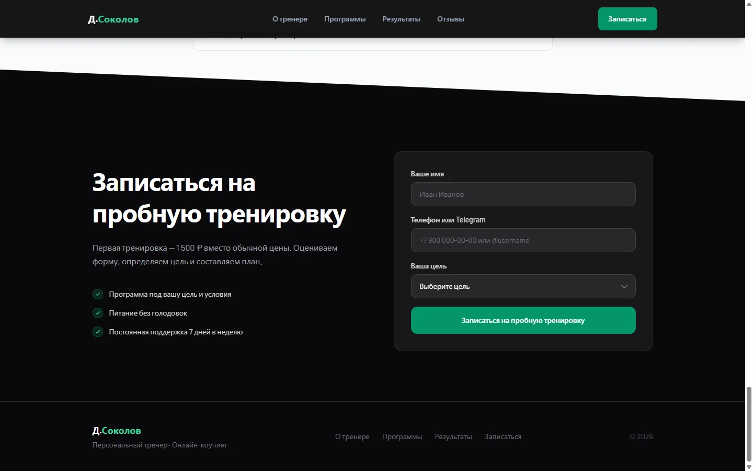Click the footer Д.Соколов logo
Screen dimensions: 753x471
coord(117,431)
